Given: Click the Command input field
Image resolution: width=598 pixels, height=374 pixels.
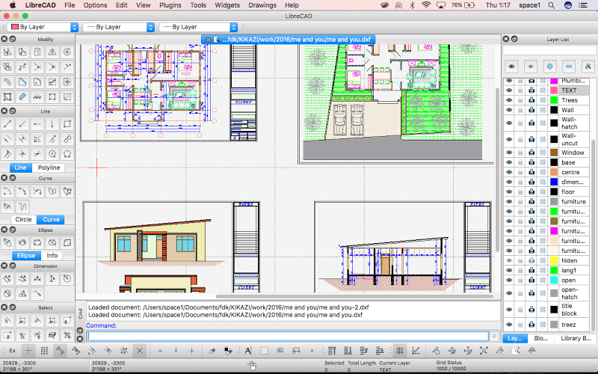Looking at the screenshot, I should tap(287, 337).
